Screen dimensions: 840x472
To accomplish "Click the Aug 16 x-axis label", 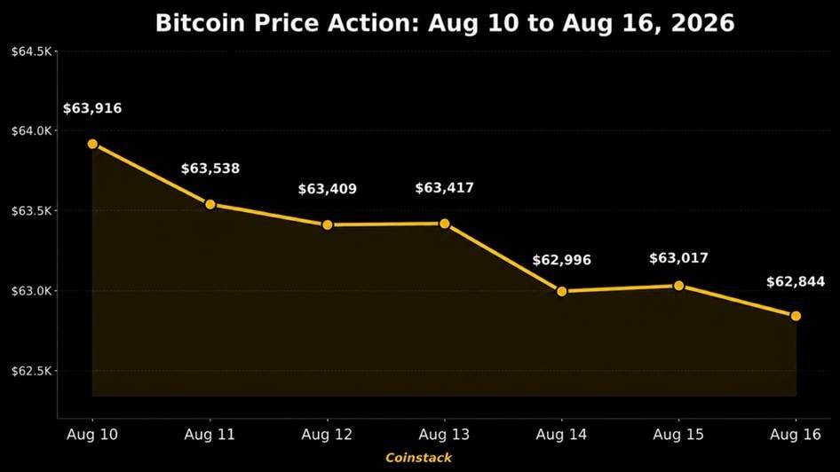I will [x=796, y=434].
